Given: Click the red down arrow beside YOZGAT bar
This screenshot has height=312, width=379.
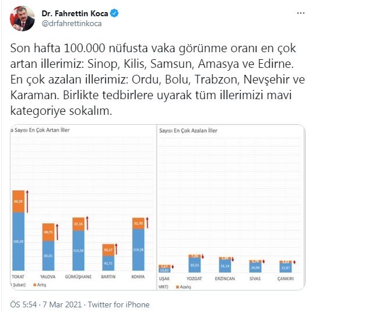Looking at the screenshot, I should [203, 256].
